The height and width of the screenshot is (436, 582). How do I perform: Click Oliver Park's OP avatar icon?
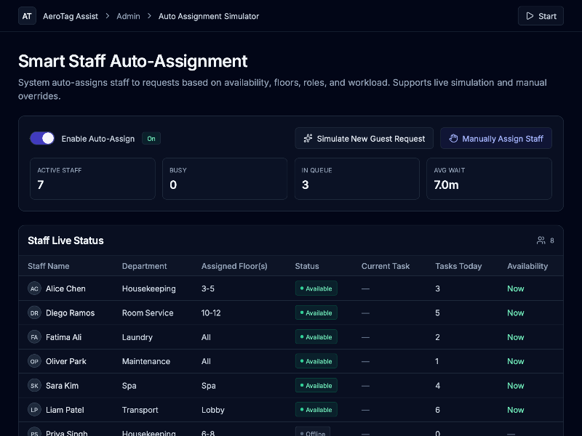pyautogui.click(x=34, y=361)
